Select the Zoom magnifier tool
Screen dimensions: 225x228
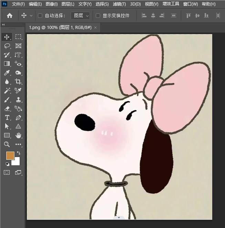coord(7,144)
